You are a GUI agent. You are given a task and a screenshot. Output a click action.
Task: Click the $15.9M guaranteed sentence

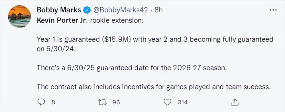[155, 39]
